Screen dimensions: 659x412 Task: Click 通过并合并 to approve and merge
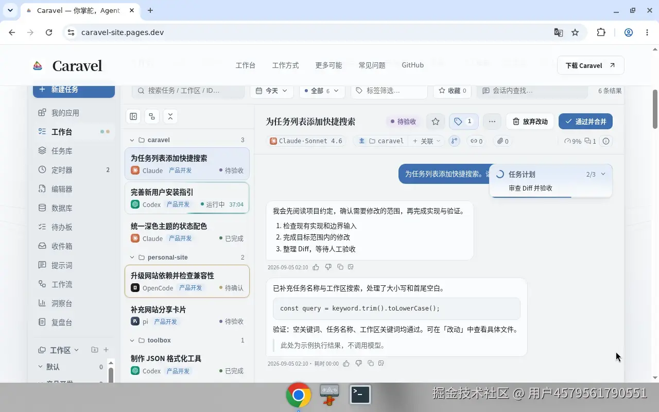(x=585, y=122)
